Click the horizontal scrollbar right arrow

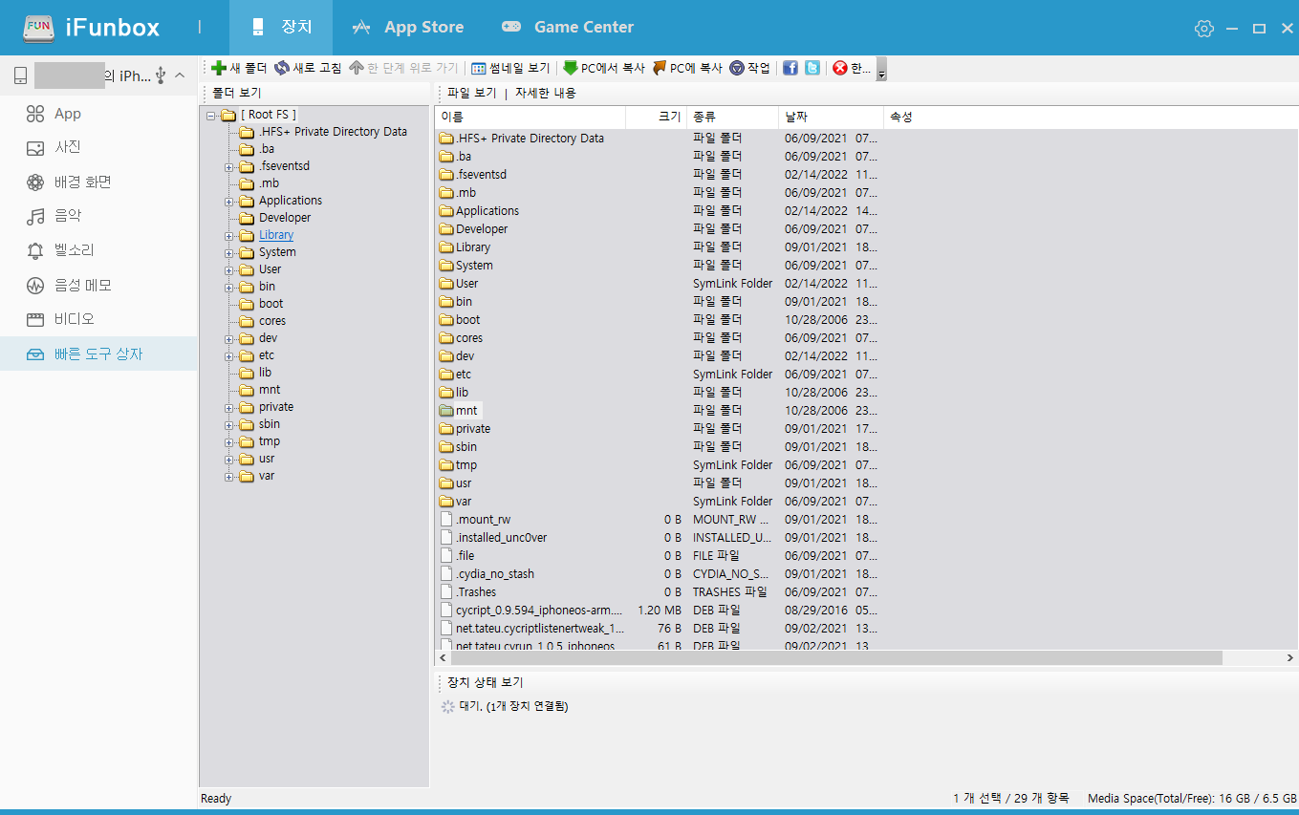(x=1290, y=658)
